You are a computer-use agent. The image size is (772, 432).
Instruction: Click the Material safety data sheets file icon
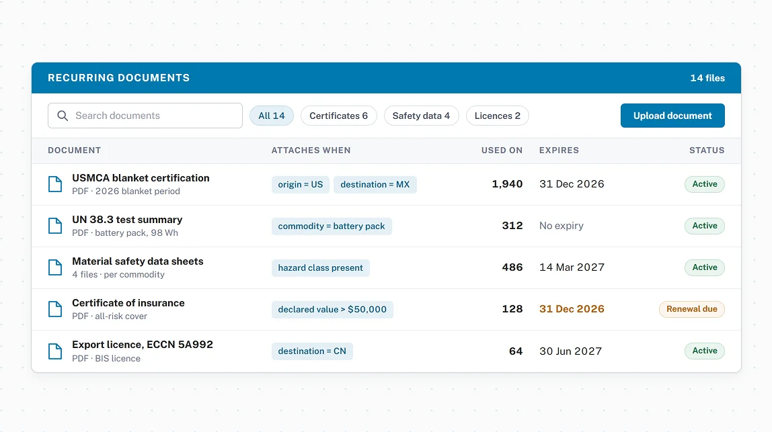point(55,267)
